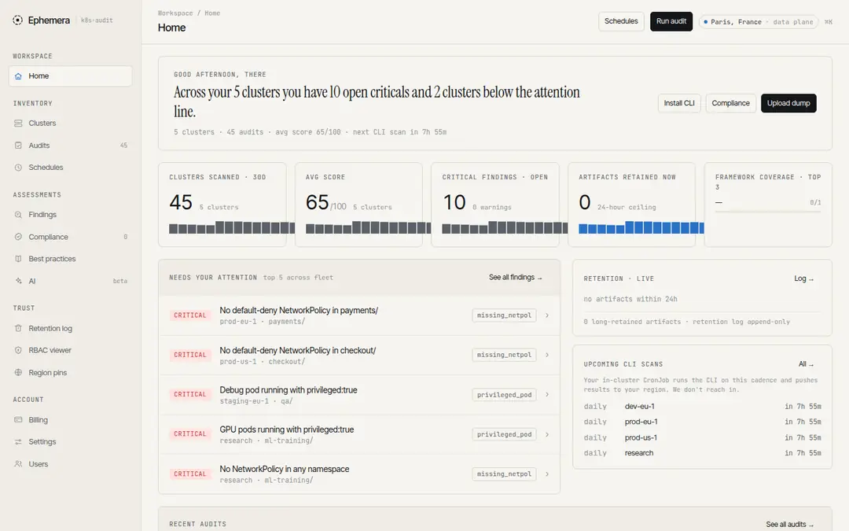Viewport: 849px width, 531px height.
Task: Click the Run audit button
Action: (x=671, y=21)
